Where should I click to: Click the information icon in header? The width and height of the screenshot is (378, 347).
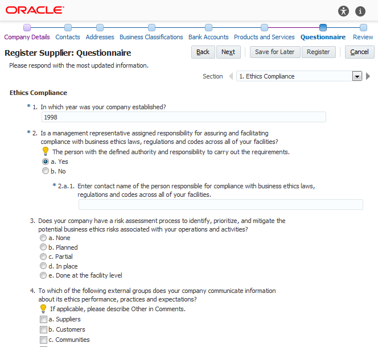click(x=360, y=11)
